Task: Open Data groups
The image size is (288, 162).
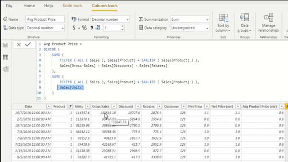Action: pos(244,23)
